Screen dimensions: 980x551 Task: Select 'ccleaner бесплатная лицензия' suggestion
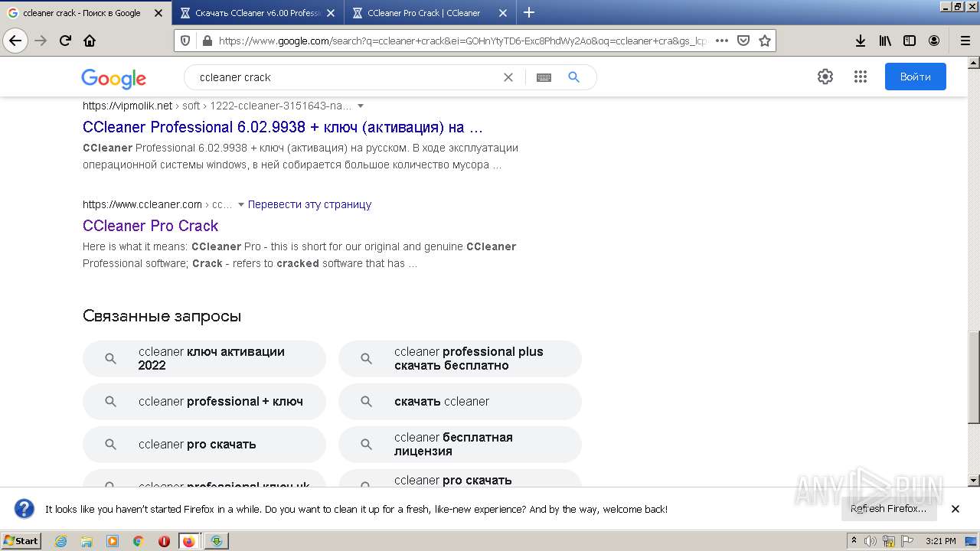[x=460, y=444]
